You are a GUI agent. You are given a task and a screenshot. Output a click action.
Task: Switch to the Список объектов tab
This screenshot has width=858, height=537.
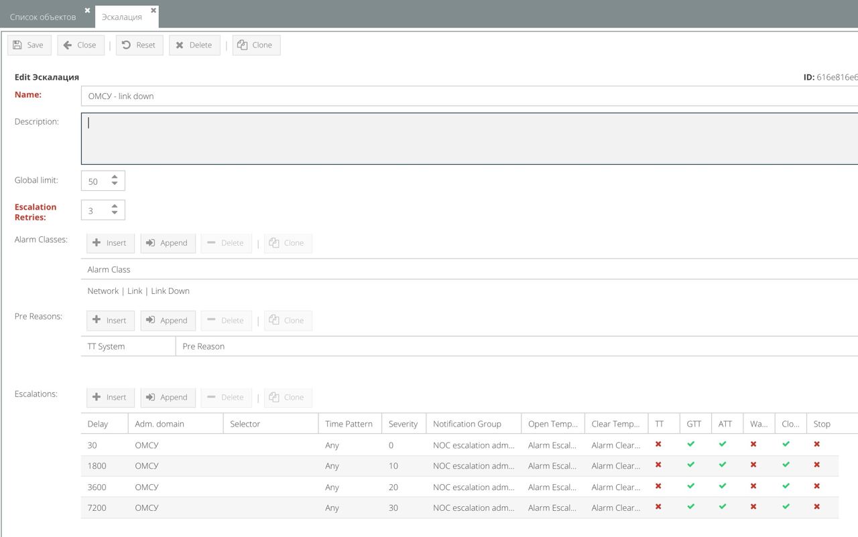pyautogui.click(x=43, y=17)
